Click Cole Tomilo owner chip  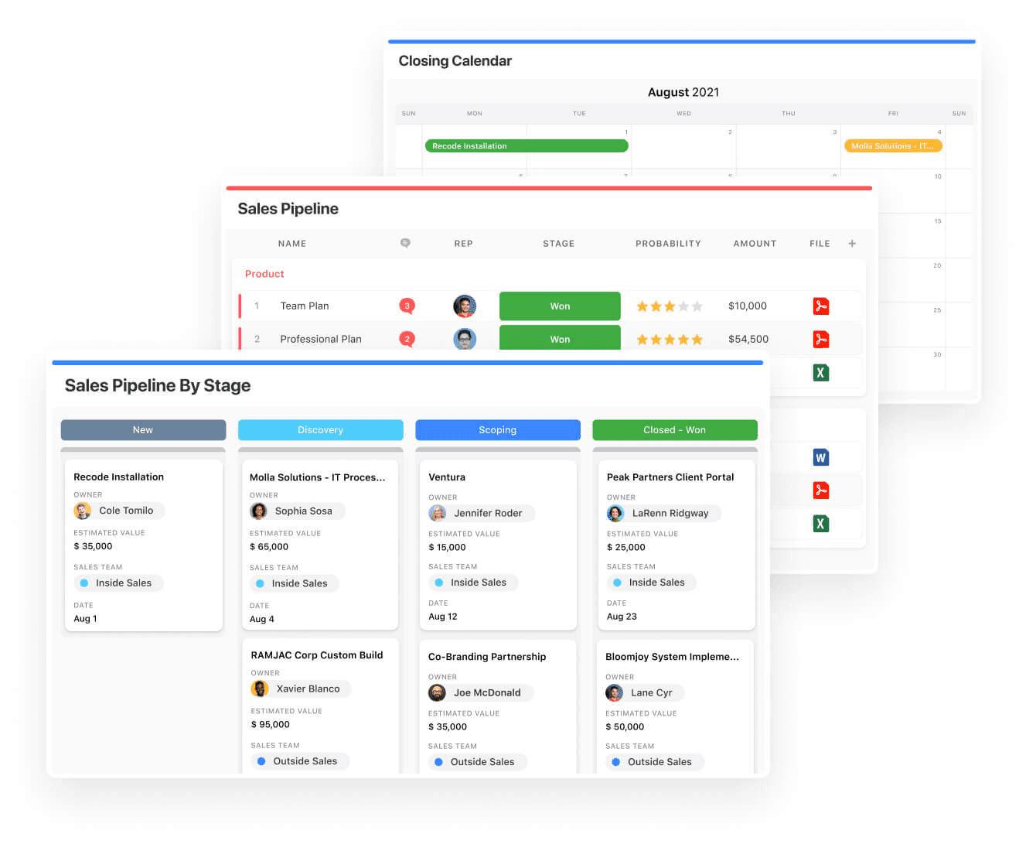[x=118, y=511]
